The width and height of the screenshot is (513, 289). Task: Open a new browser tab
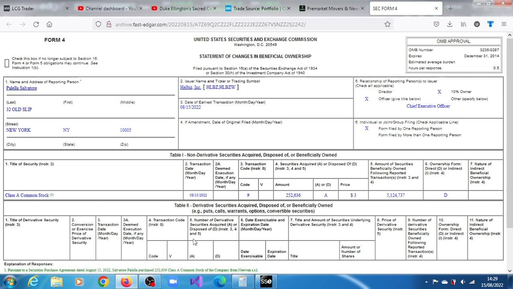coord(450,8)
